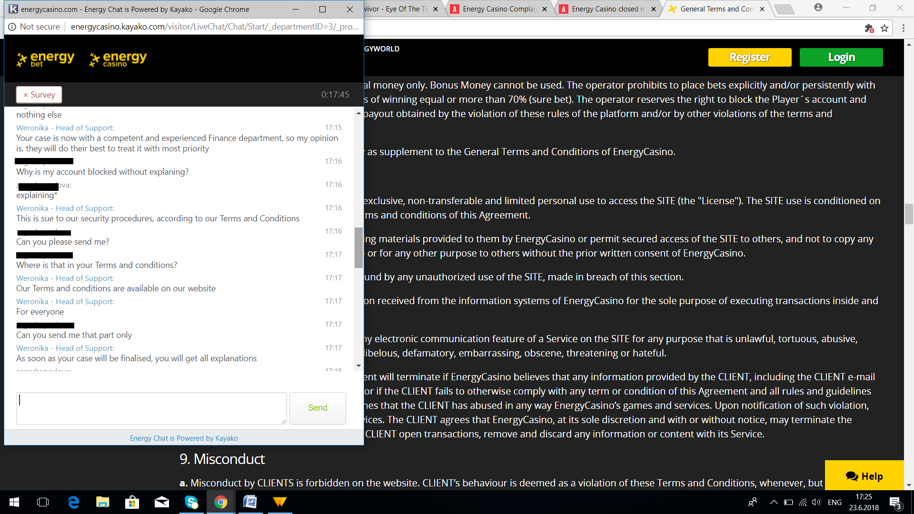Click the '9. Misconduct' heading
914x514 pixels.
[222, 459]
